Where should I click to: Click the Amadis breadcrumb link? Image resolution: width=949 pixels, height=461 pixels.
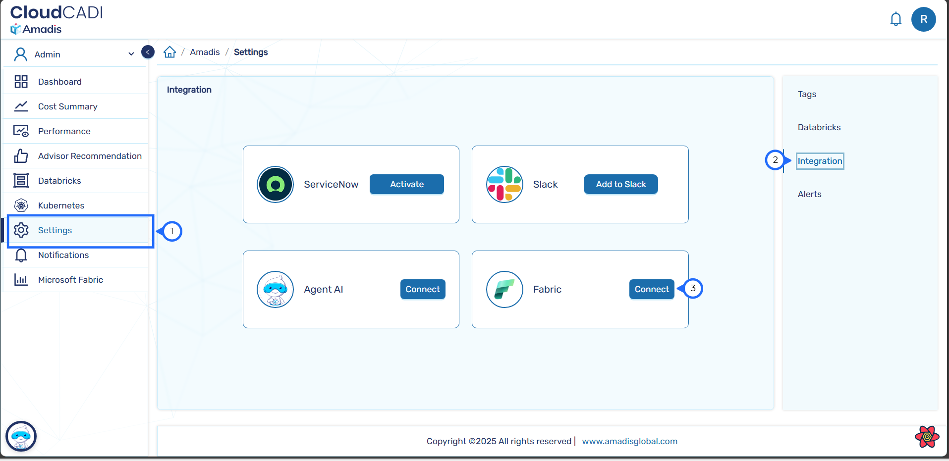coord(205,52)
